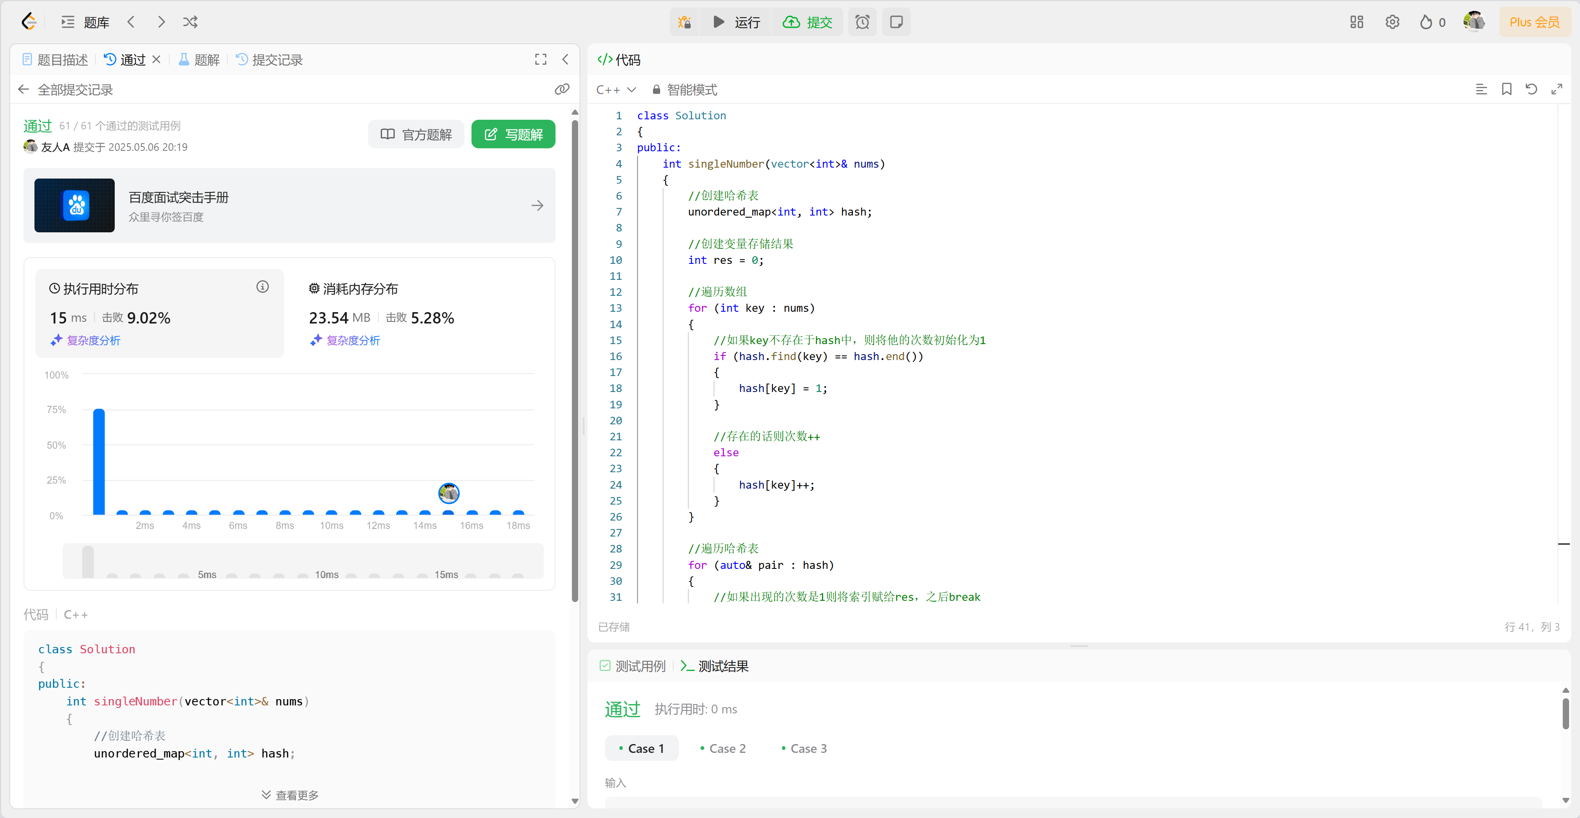This screenshot has height=818, width=1580.
Task: Format code using the align icon
Action: click(1481, 89)
